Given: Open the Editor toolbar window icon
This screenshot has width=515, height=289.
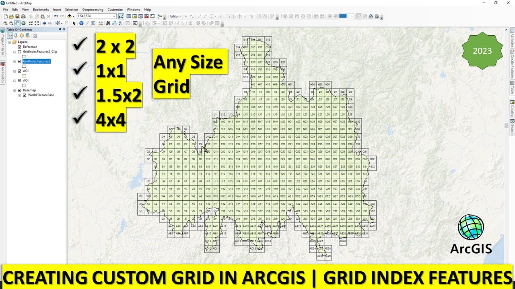Looking at the screenshot, I should [121, 16].
